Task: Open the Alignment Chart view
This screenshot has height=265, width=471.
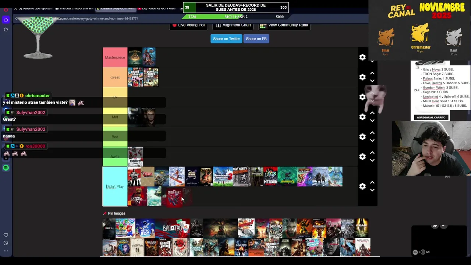Action: (233, 25)
